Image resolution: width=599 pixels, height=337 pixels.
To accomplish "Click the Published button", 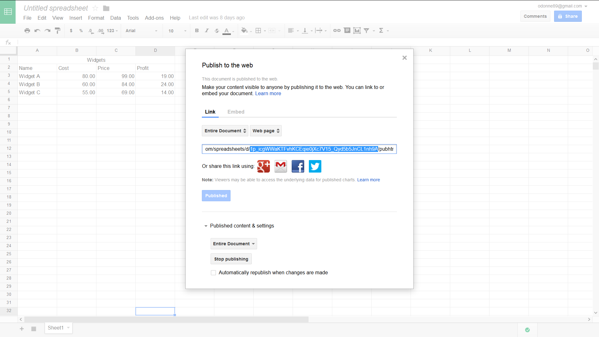I will pyautogui.click(x=216, y=196).
